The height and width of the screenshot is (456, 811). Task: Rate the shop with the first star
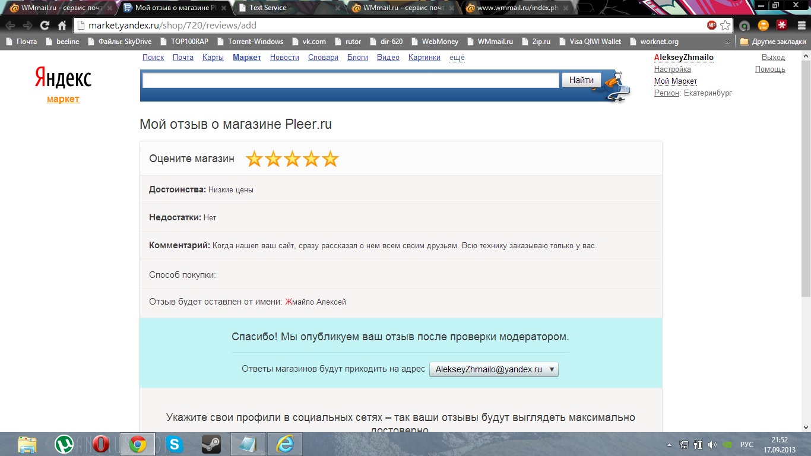pos(254,159)
